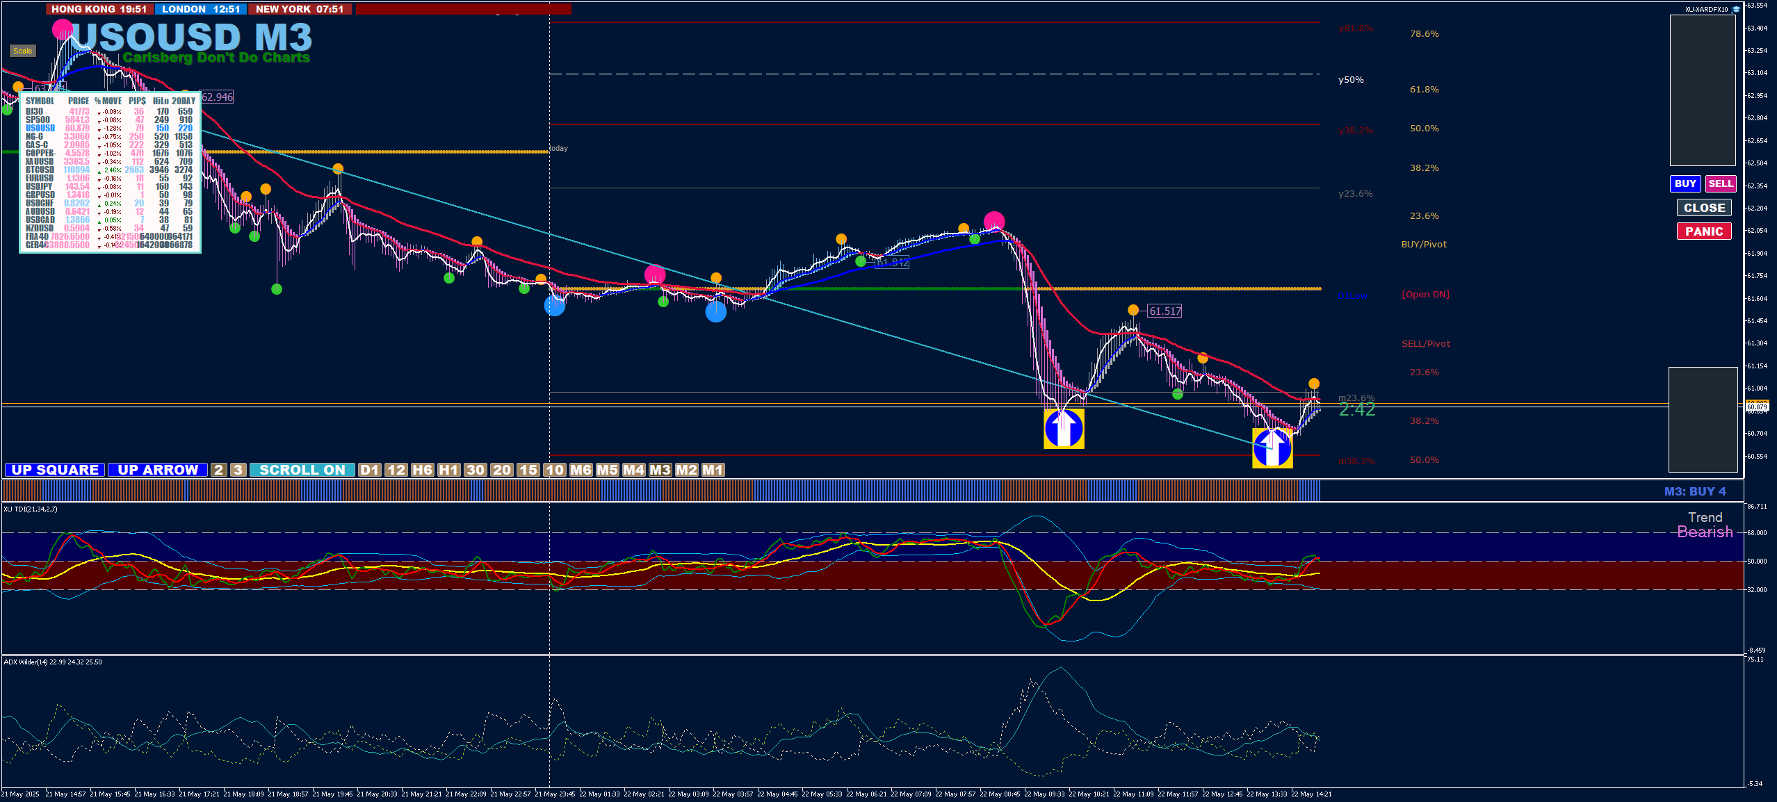Click the red PANIC button
Image resolution: width=1777 pixels, height=802 pixels.
[x=1703, y=231]
